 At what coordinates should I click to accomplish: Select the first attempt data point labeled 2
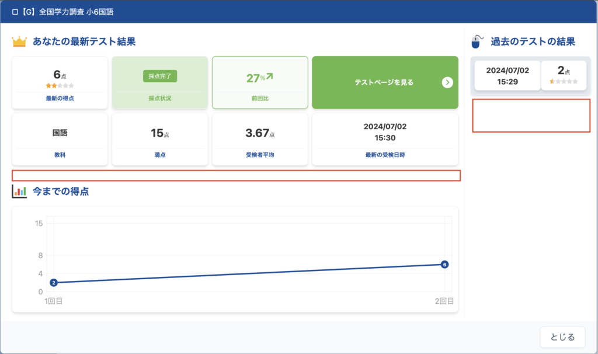[x=54, y=283]
